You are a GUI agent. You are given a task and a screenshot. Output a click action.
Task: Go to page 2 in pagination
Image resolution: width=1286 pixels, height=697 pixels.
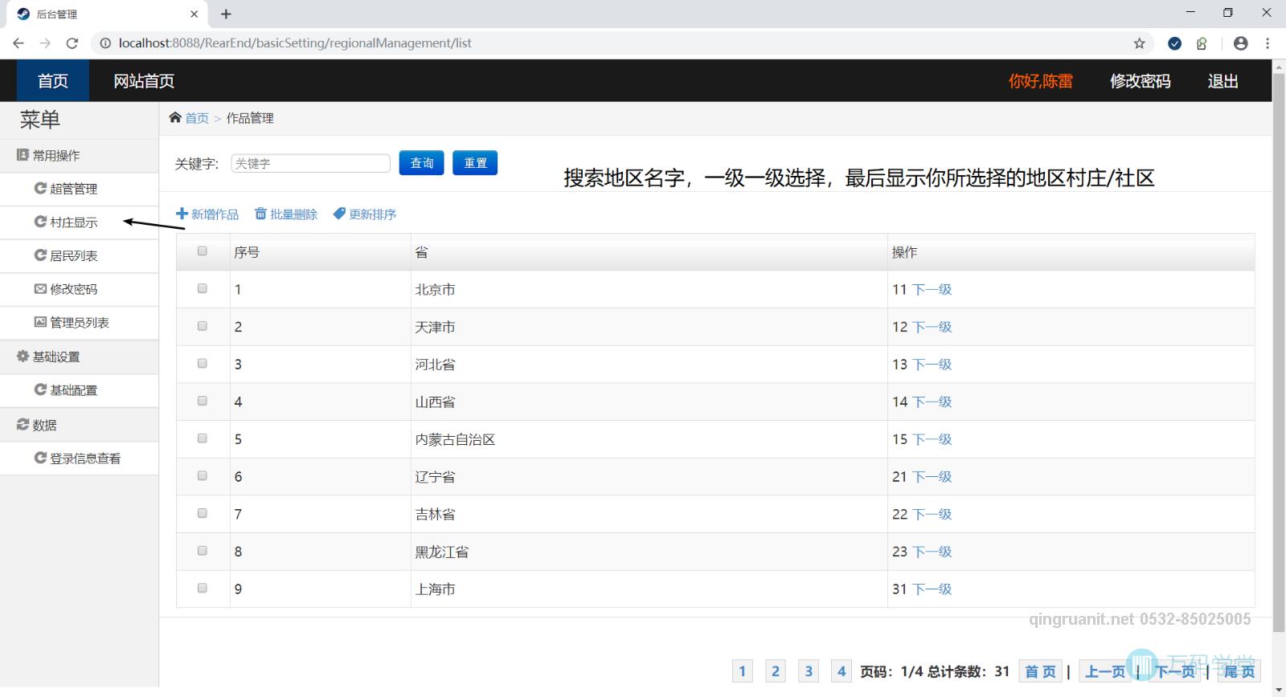coord(776,671)
